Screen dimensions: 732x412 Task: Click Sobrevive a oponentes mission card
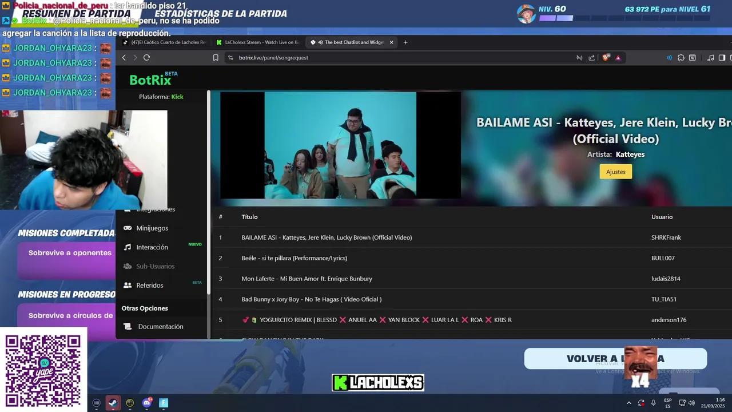pos(66,260)
